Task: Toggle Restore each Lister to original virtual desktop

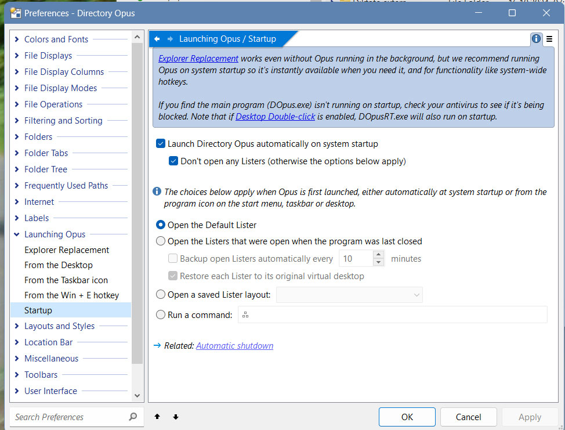Action: [x=173, y=276]
